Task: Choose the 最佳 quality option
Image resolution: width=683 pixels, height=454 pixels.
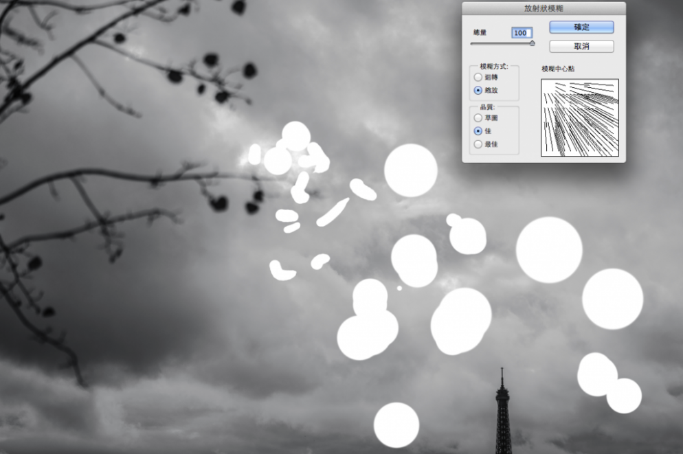Action: click(478, 144)
